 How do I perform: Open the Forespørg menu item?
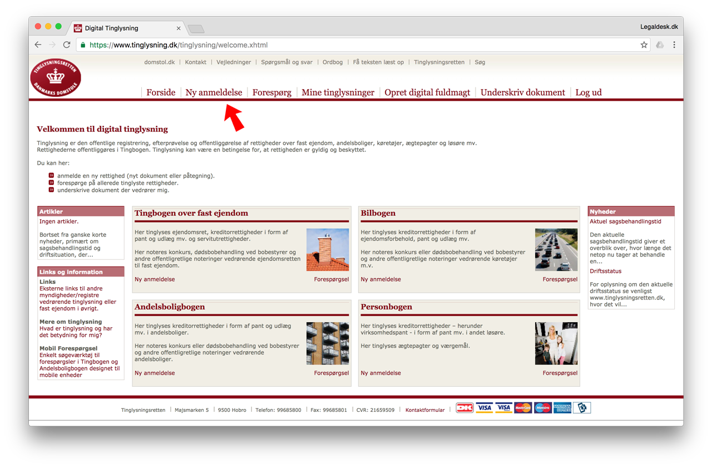[271, 92]
